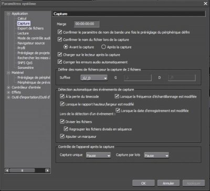Toggle Charger sur le lecteur après capture
Screen dimensions: 210x191
click(60, 55)
